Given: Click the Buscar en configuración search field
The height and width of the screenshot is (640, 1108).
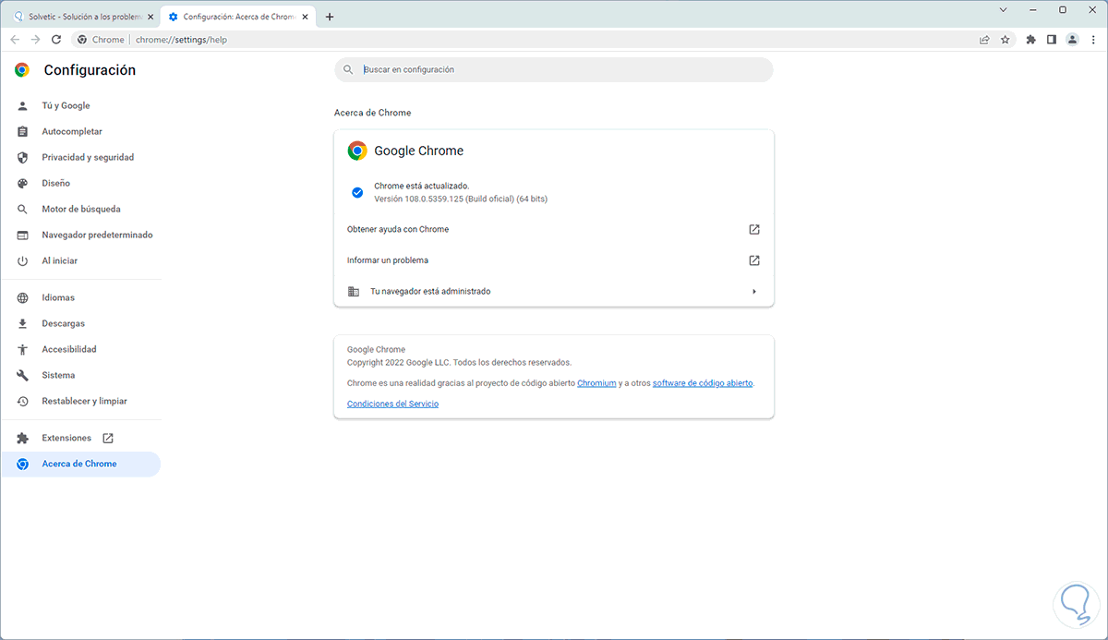Looking at the screenshot, I should point(554,69).
